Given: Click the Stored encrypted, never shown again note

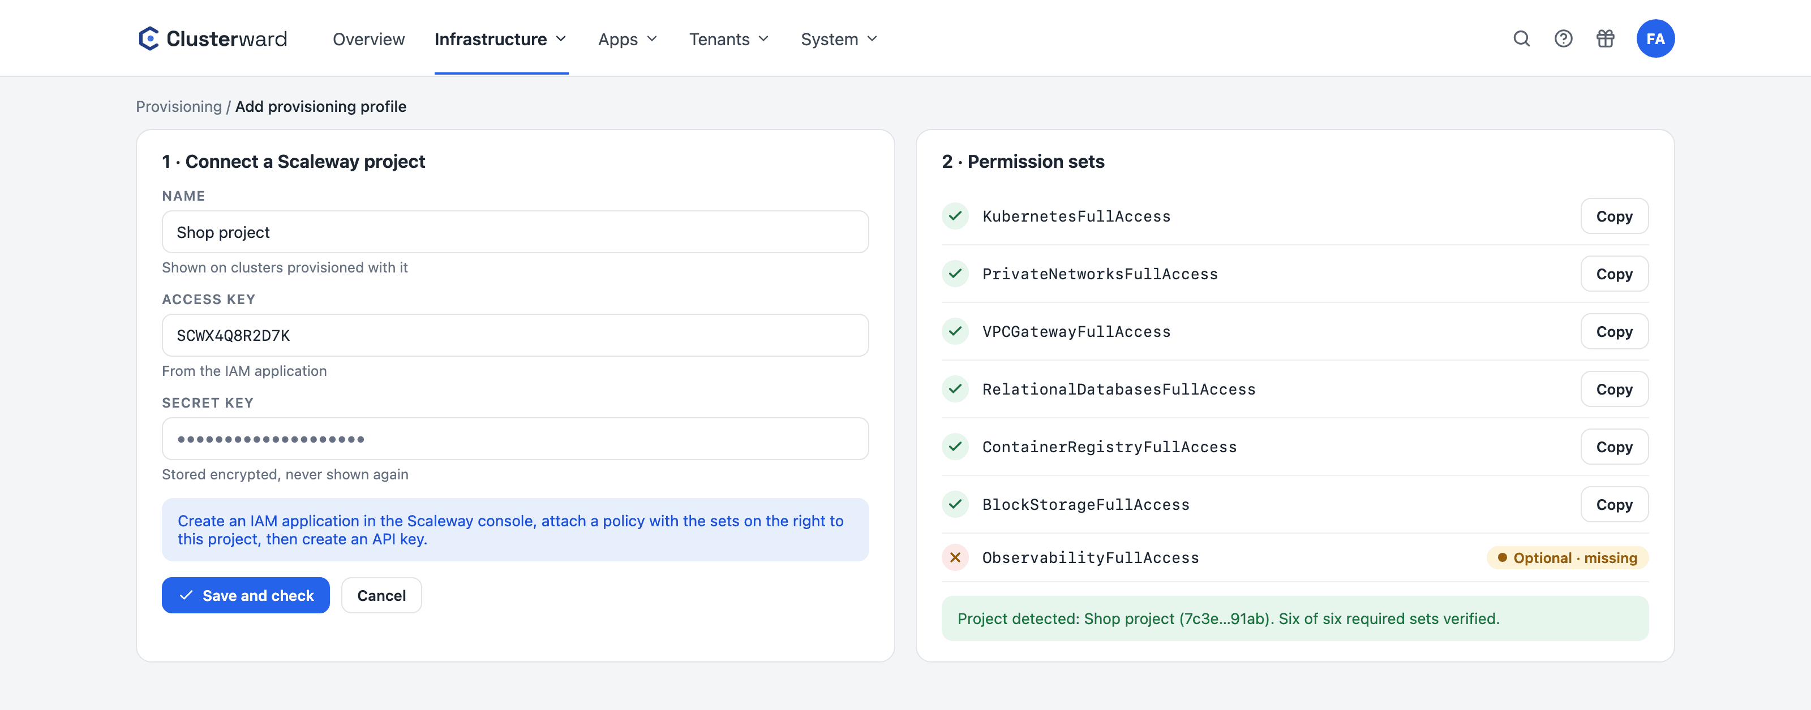Looking at the screenshot, I should coord(285,474).
